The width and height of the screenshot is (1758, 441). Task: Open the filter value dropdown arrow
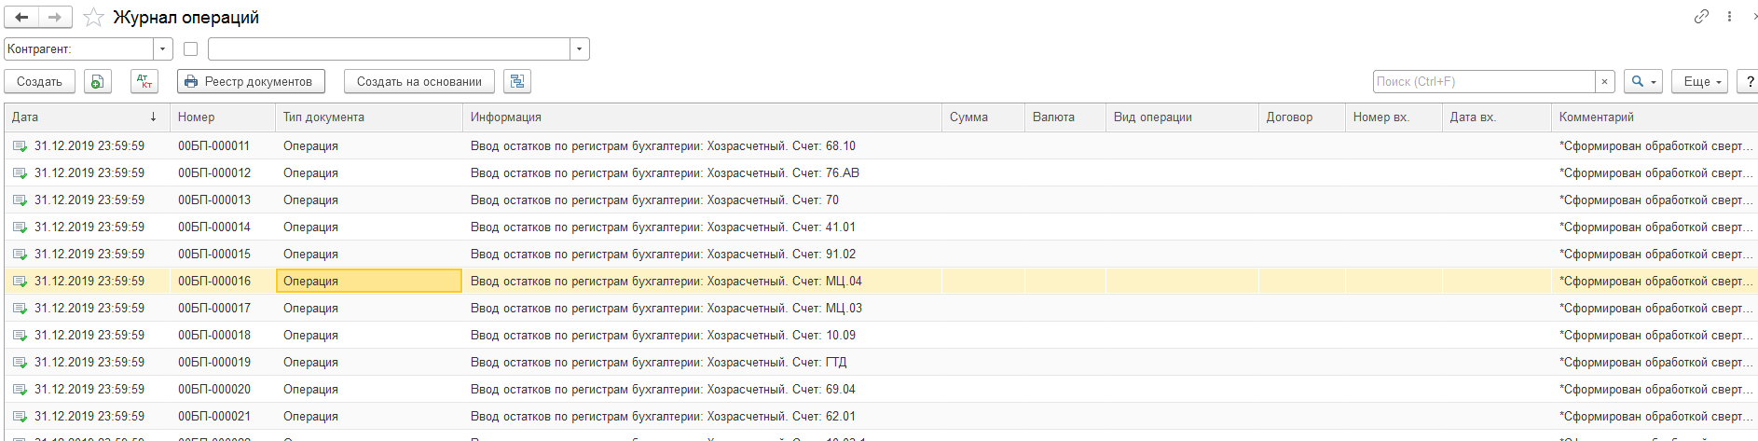580,49
